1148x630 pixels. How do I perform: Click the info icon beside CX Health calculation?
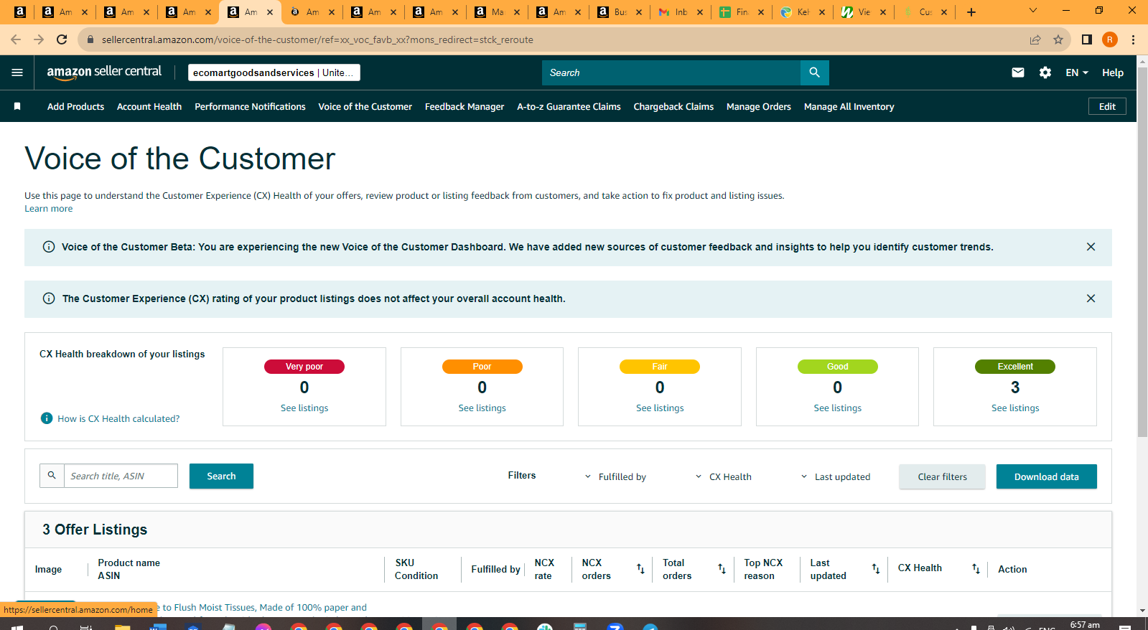[47, 418]
